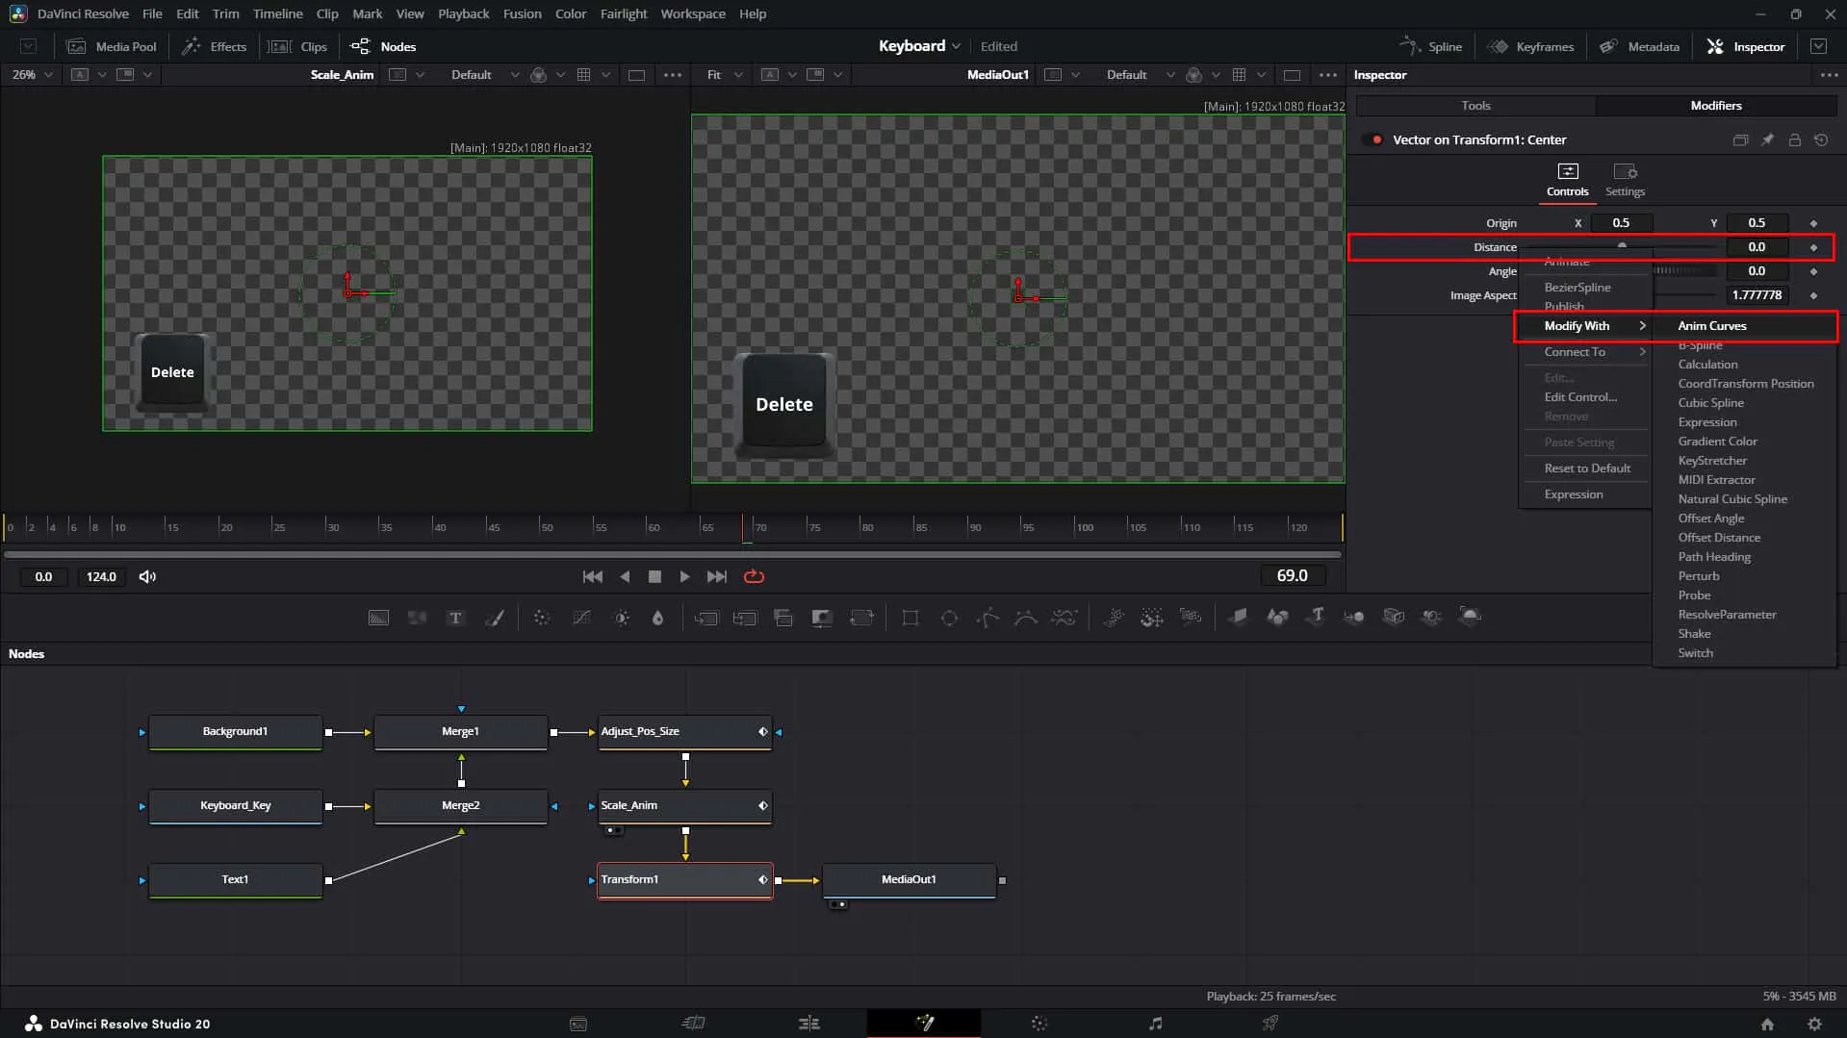The height and width of the screenshot is (1038, 1847).
Task: Toggle the Nodes panel
Action: [384, 46]
